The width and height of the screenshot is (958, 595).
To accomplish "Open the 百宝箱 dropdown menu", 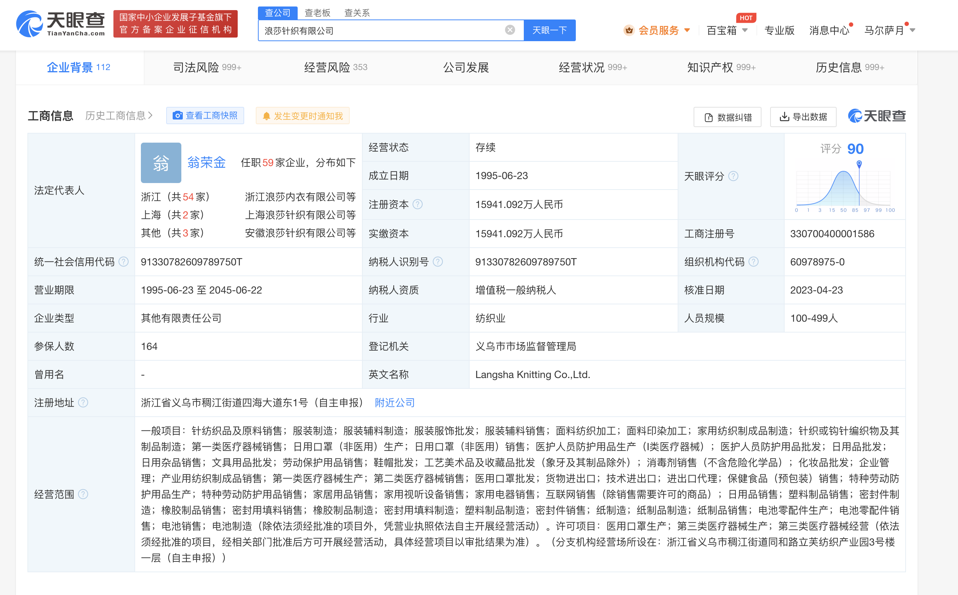I will [x=727, y=30].
